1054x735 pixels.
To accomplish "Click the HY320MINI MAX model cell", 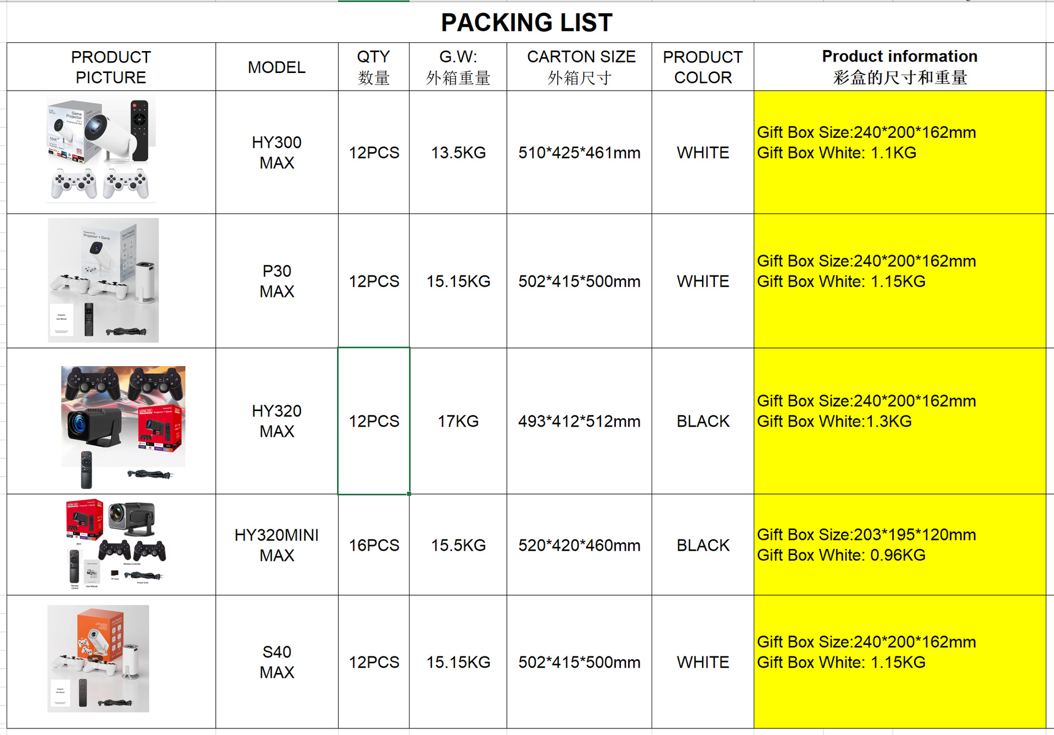I will [277, 545].
